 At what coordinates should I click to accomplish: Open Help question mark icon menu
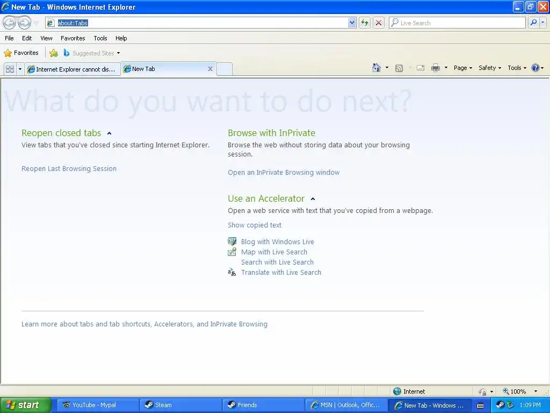coord(537,68)
